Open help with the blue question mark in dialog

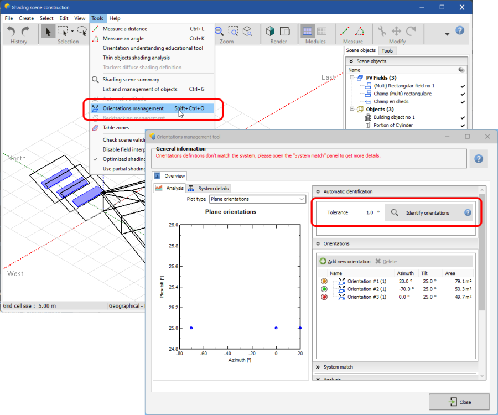[x=479, y=159]
